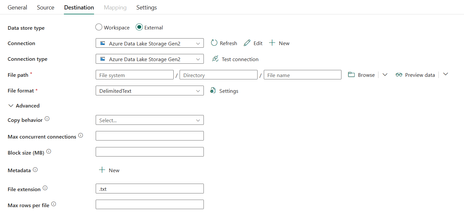Select the Destination tab
The image size is (464, 215).
79,7
